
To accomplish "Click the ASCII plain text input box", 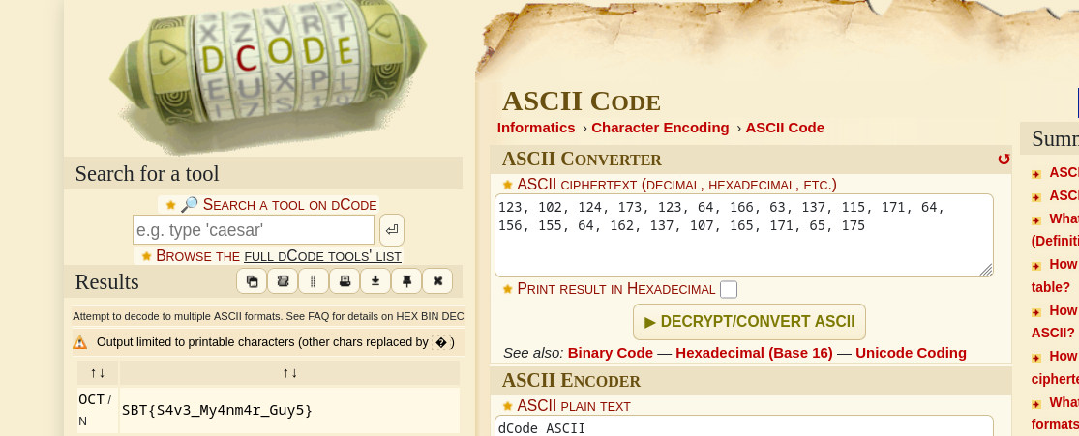I will click(744, 425).
